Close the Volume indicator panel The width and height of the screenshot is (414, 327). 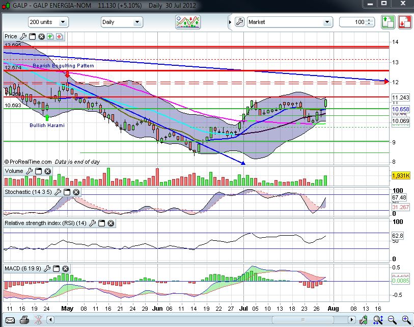[x=47, y=171]
